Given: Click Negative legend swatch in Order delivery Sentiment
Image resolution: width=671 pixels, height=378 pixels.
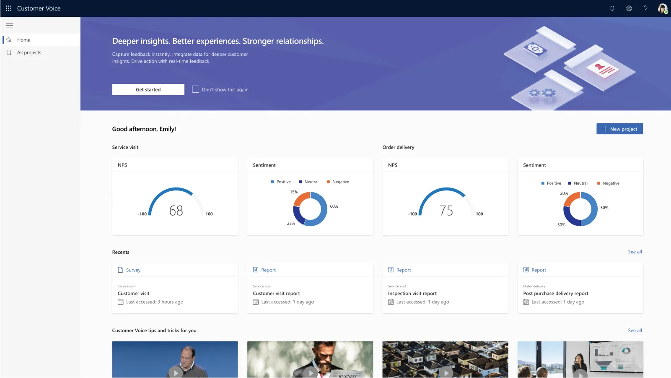Looking at the screenshot, I should coord(599,183).
